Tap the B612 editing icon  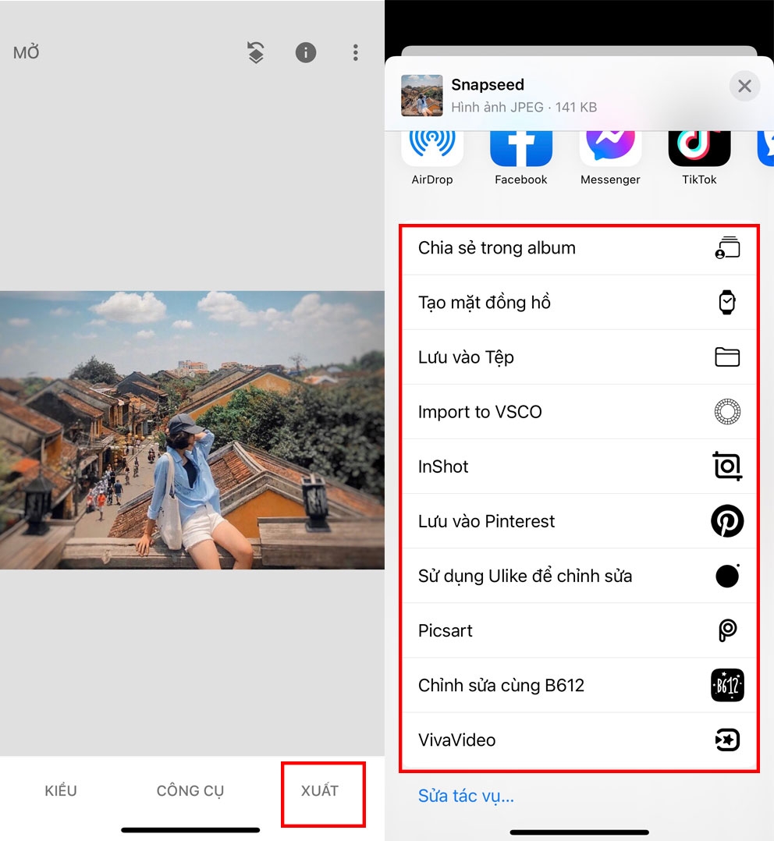(x=726, y=685)
